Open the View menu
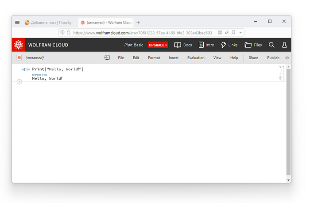This screenshot has width=310, height=203. [x=217, y=57]
